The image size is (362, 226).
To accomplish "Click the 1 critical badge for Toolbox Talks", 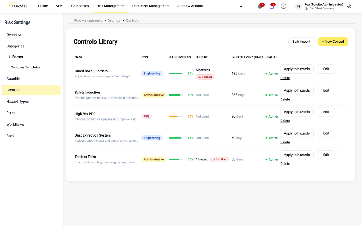I will click(219, 159).
